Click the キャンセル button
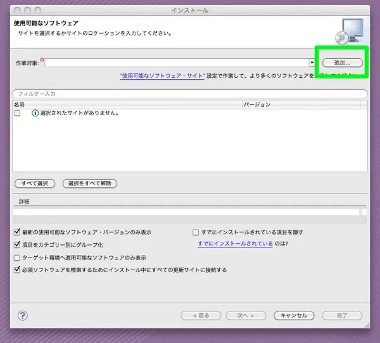380x343 pixels. tap(294, 315)
